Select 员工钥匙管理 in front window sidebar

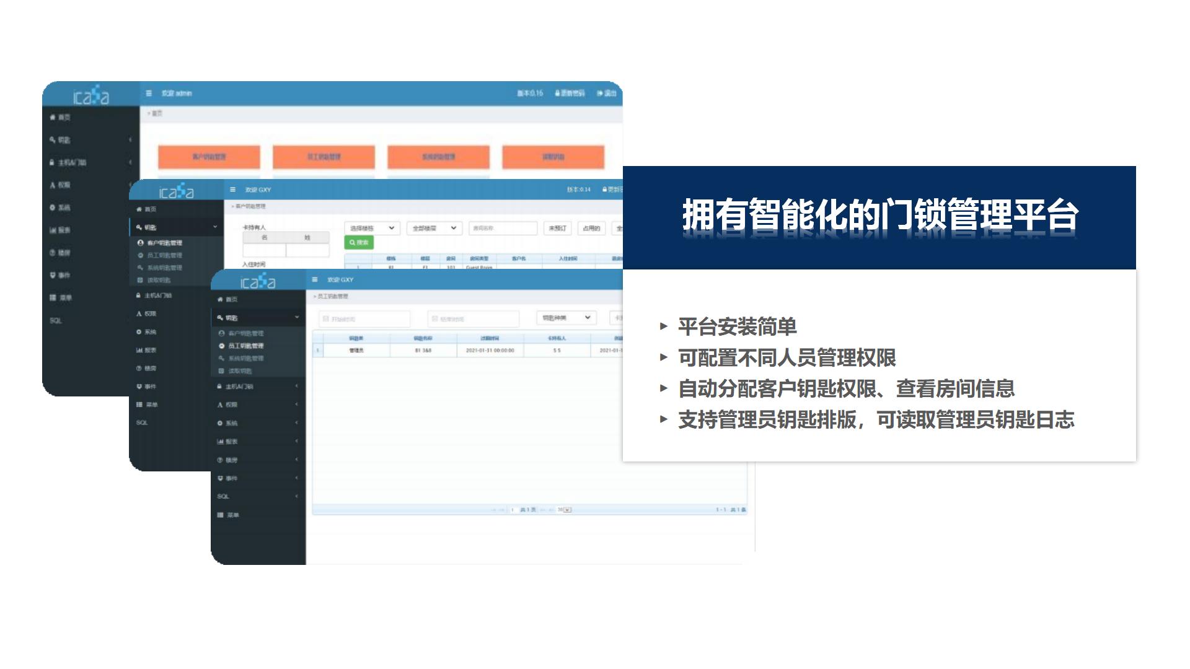245,346
